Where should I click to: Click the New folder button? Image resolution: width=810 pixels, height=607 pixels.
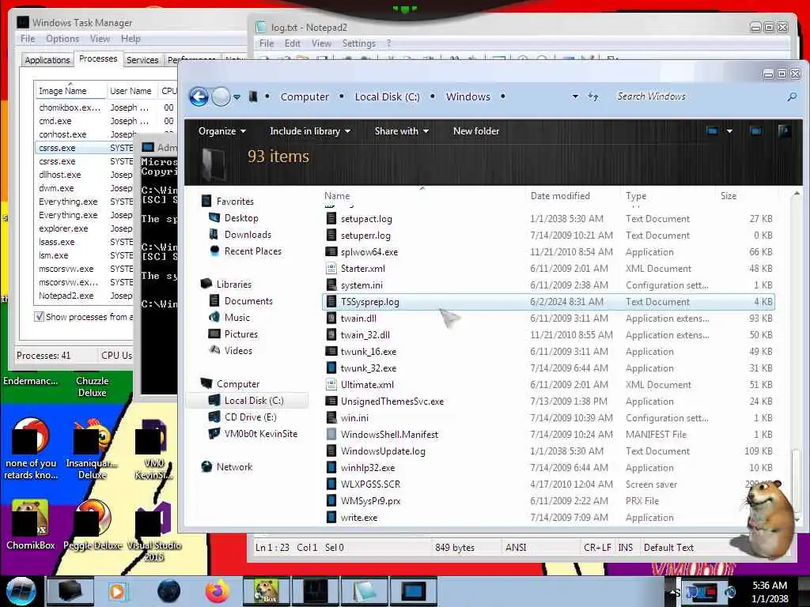(x=475, y=131)
